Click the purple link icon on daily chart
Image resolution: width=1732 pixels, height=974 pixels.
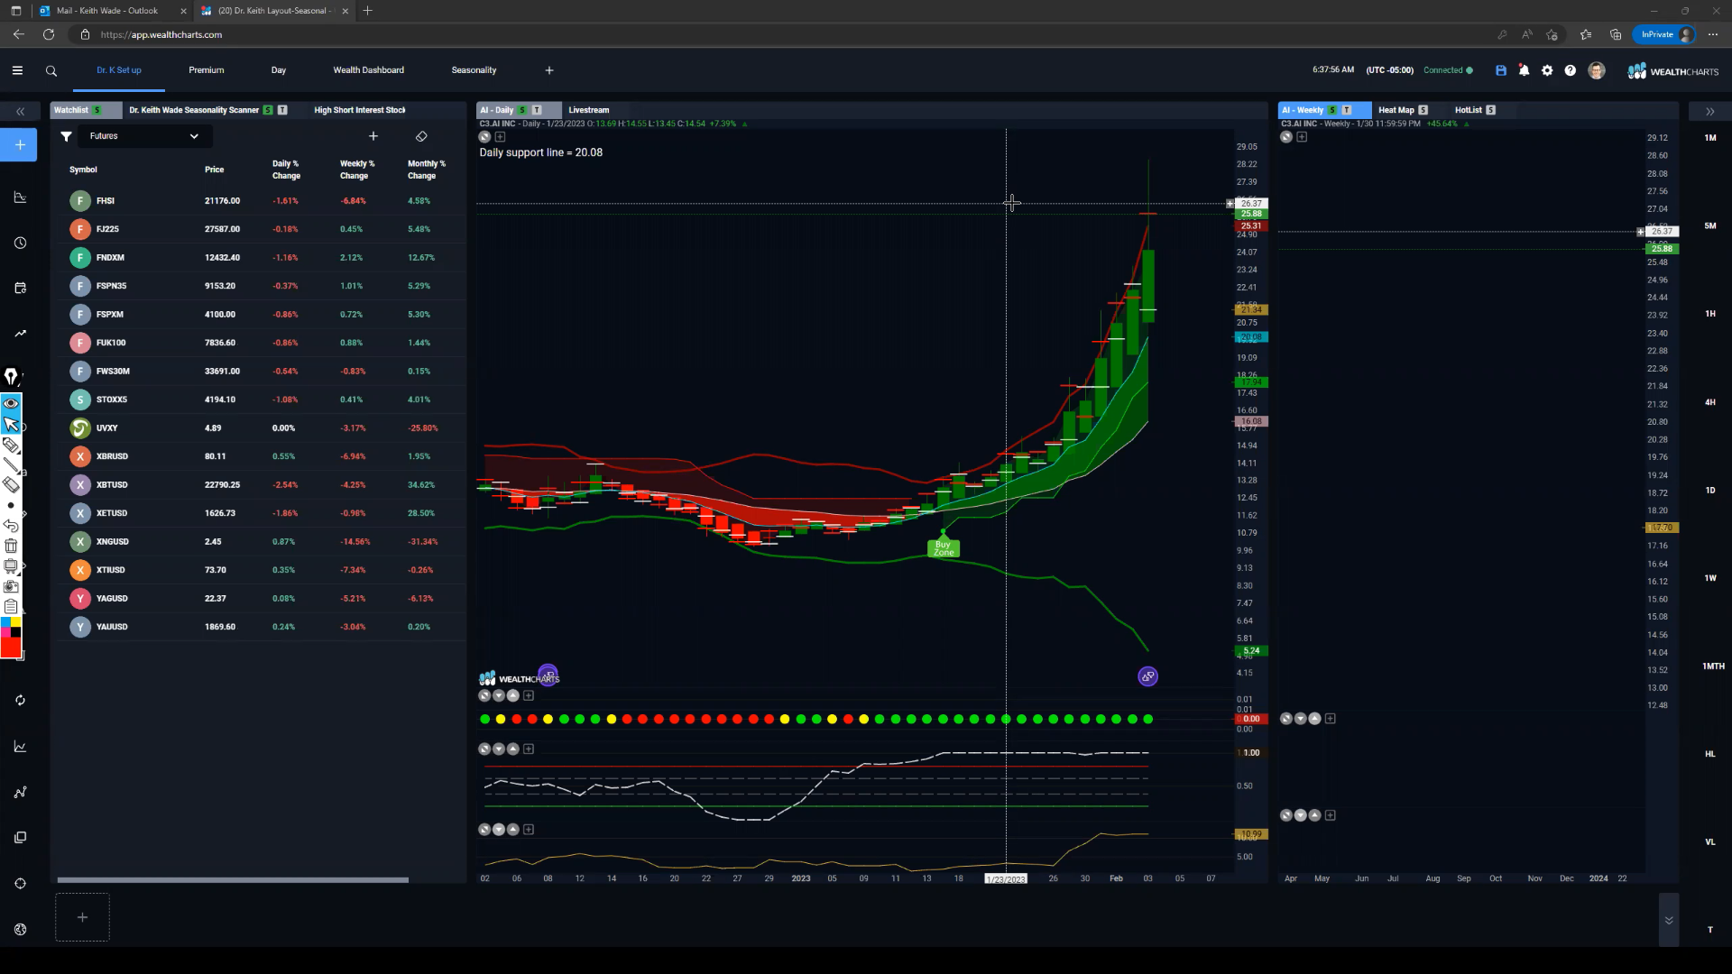click(x=1147, y=676)
